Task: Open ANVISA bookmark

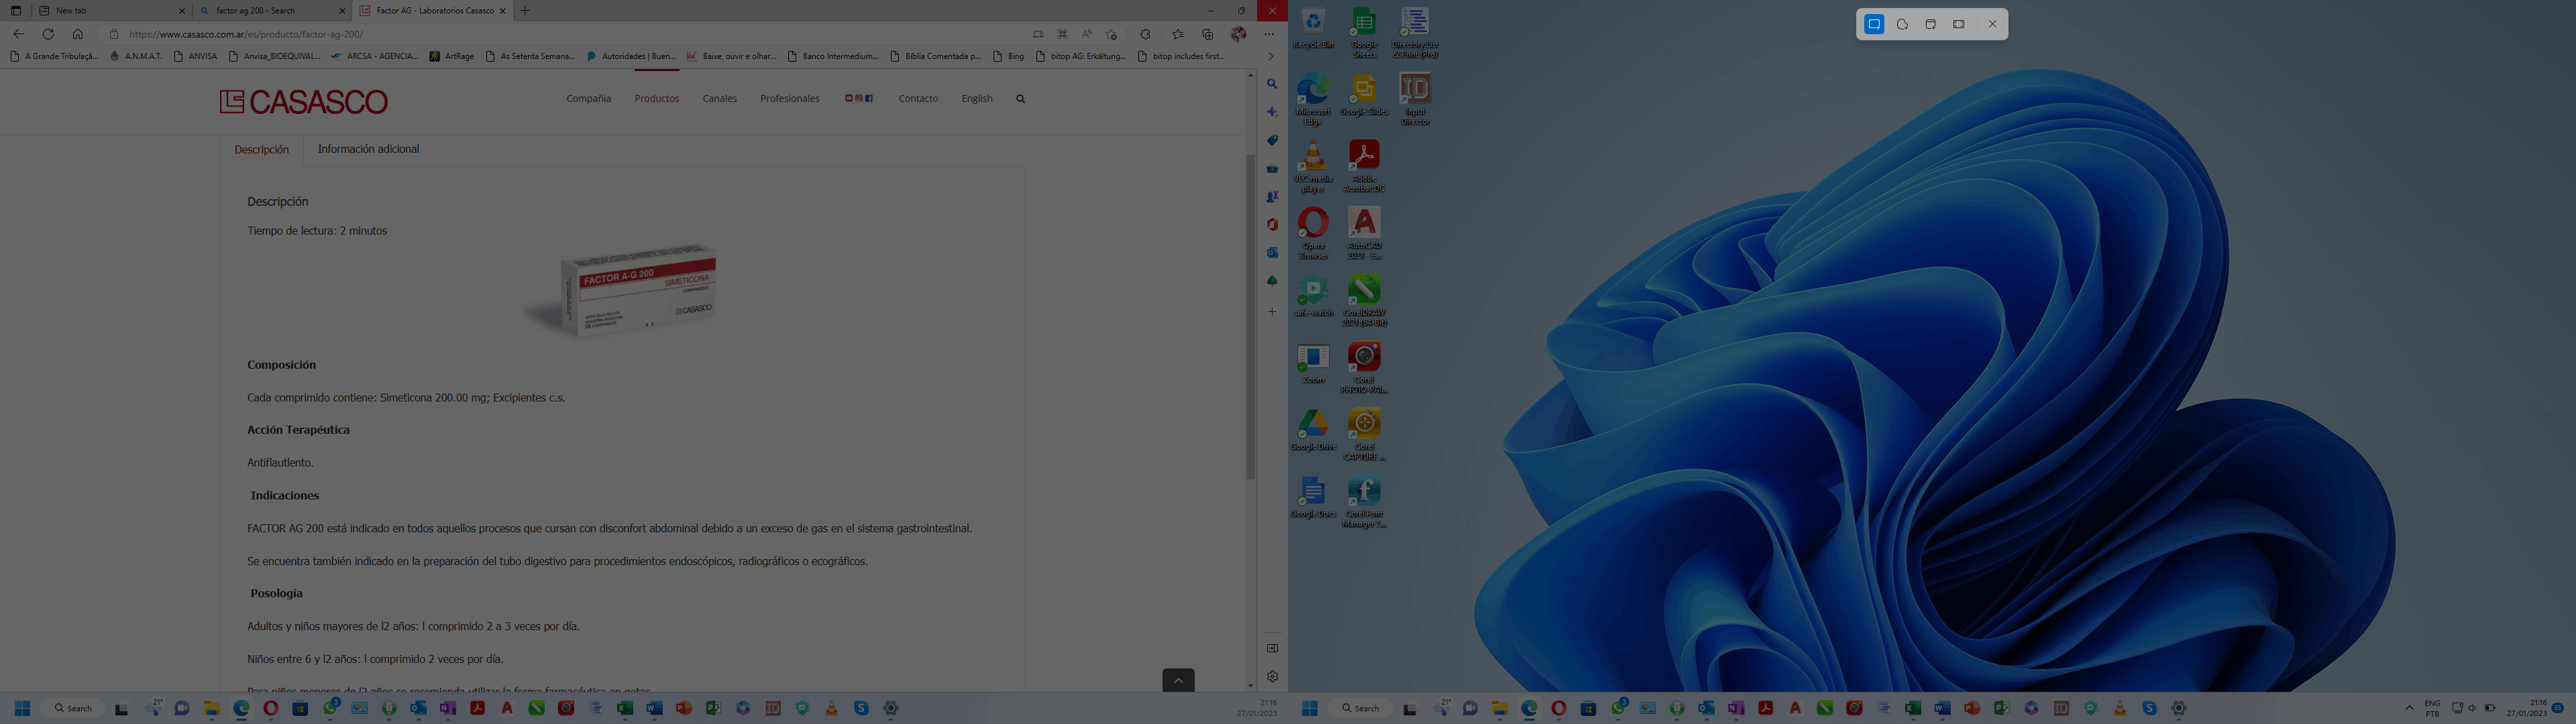Action: point(195,56)
